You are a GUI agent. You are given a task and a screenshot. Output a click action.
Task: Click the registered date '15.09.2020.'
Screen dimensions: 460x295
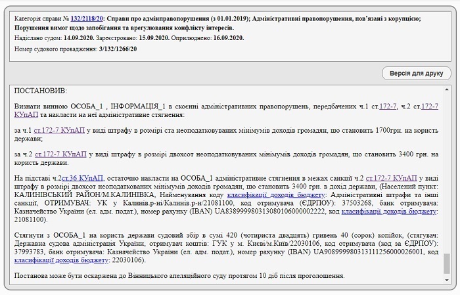tap(154, 38)
